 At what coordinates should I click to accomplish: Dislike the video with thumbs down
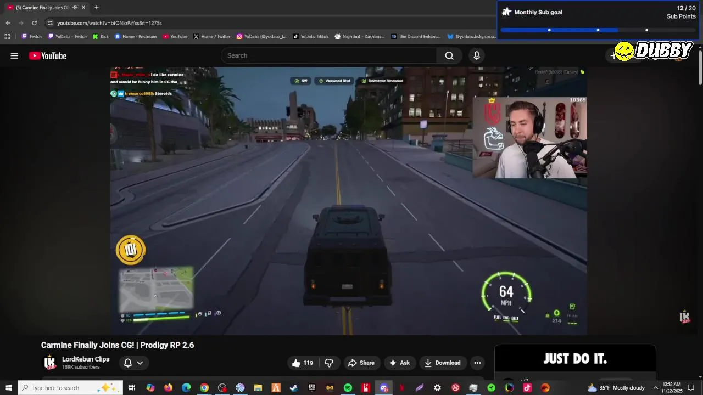pos(329,363)
